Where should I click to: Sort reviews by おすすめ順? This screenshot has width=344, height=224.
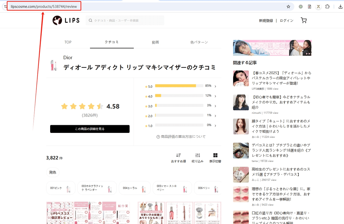pyautogui.click(x=178, y=158)
